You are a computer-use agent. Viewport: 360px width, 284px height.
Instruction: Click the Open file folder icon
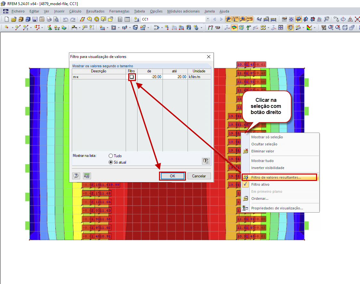tap(14, 19)
